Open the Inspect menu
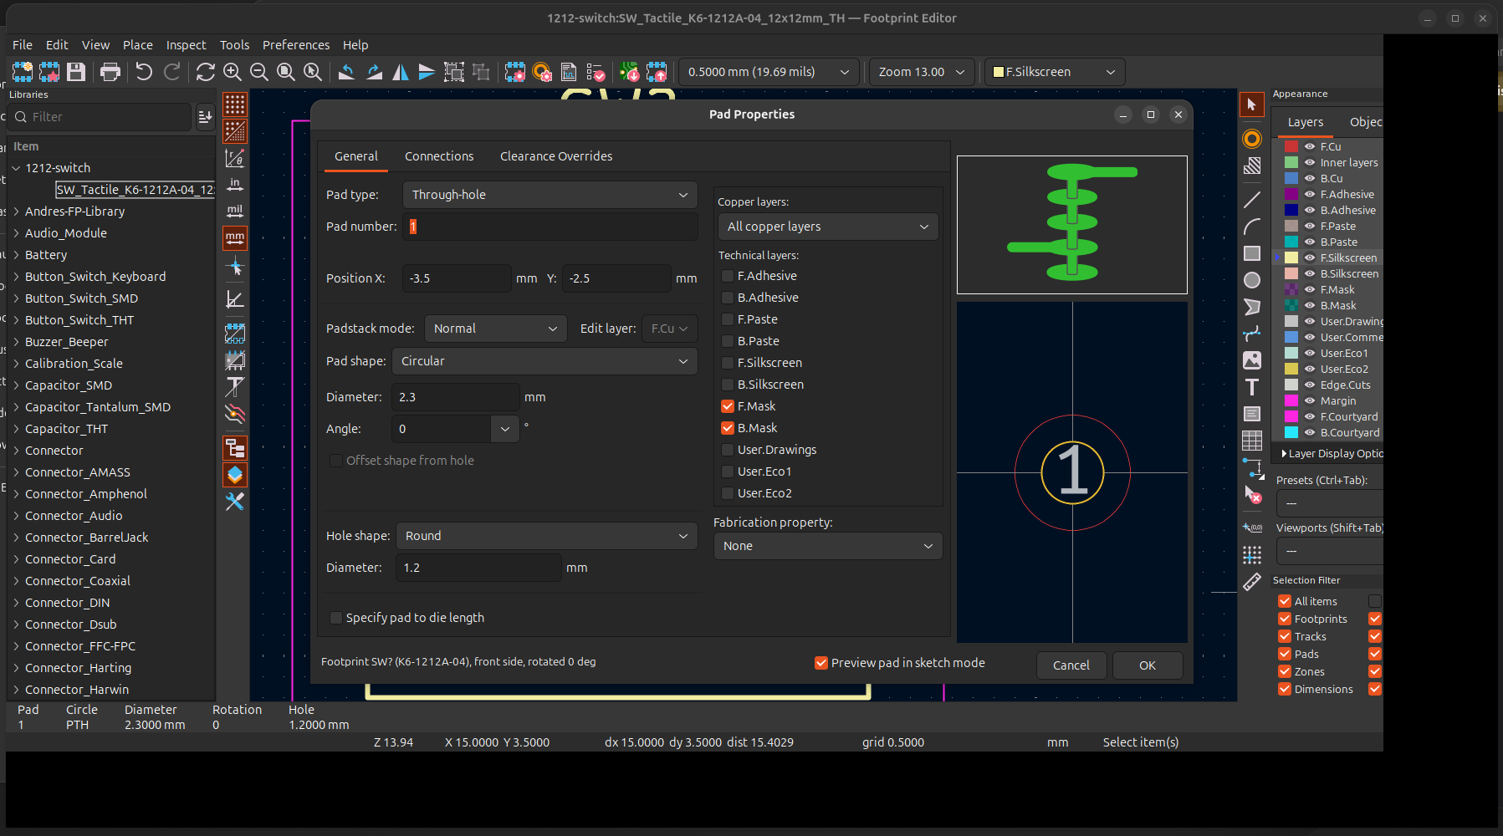This screenshot has width=1503, height=836. pos(186,45)
